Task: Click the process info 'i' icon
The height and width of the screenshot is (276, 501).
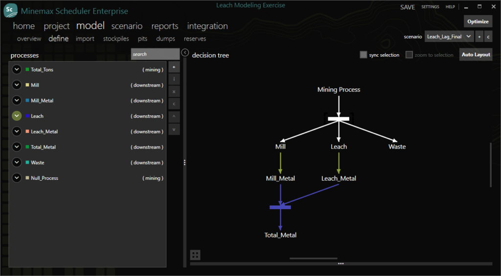Action: tap(174, 79)
